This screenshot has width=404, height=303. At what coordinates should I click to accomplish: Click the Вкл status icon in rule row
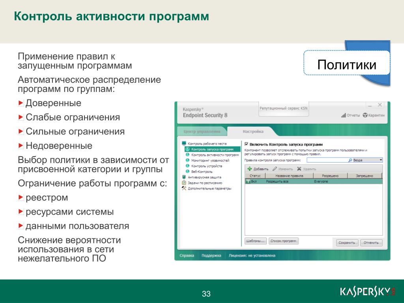coord(248,181)
